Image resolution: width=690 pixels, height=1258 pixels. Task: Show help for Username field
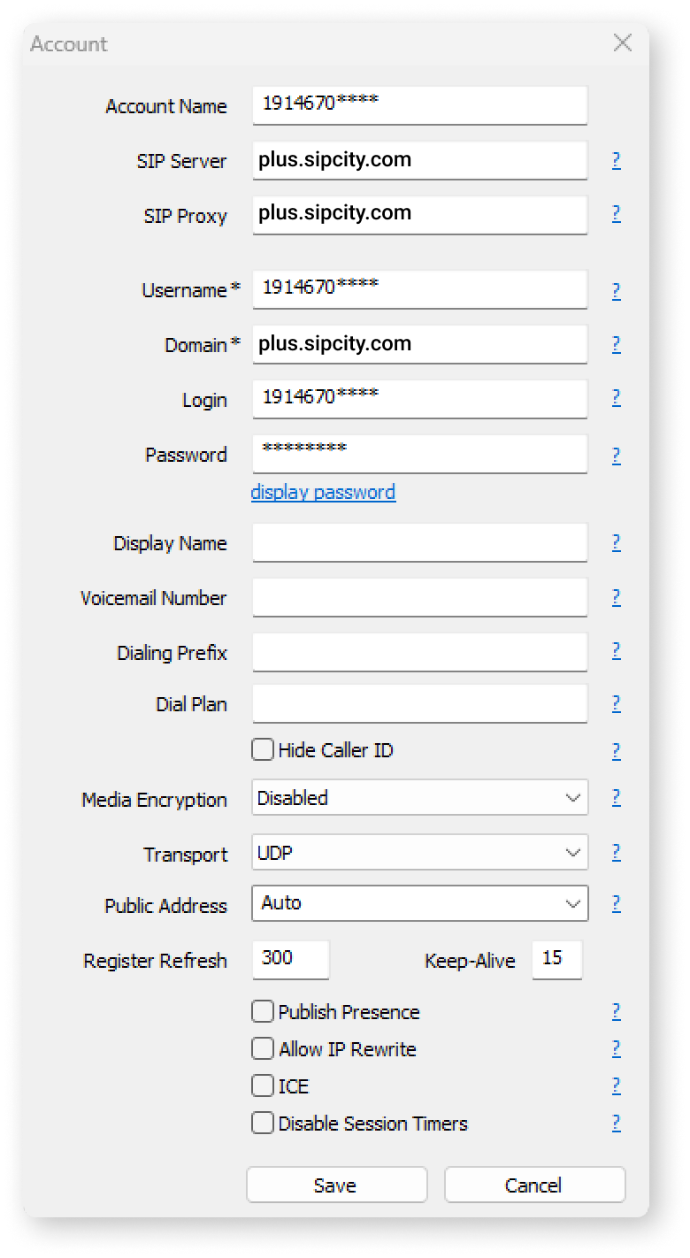coord(616,291)
